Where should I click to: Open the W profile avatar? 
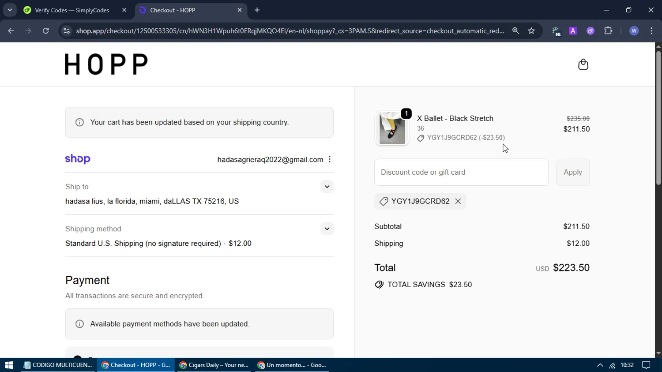(634, 31)
